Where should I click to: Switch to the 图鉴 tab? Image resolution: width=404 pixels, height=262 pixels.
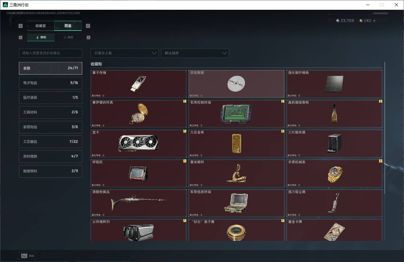click(x=68, y=26)
